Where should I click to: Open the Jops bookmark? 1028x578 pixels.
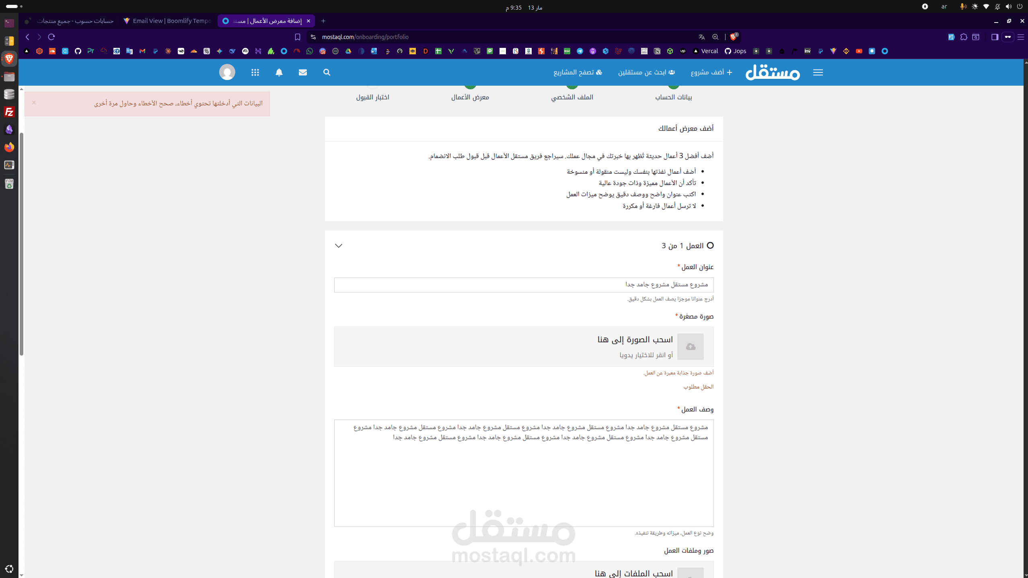click(735, 51)
